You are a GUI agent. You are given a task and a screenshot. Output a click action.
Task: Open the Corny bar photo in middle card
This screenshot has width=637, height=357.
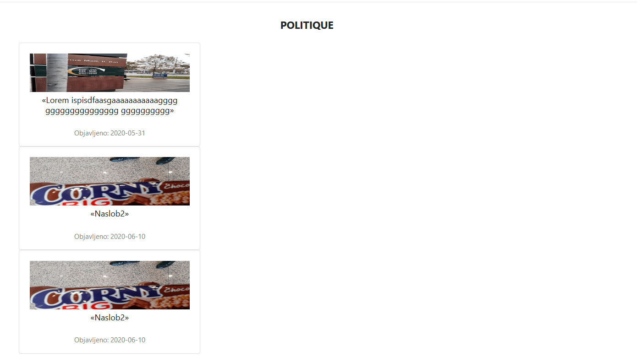point(110,181)
